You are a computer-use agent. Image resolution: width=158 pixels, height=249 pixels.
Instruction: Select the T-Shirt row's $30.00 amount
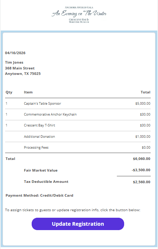(x=145, y=125)
